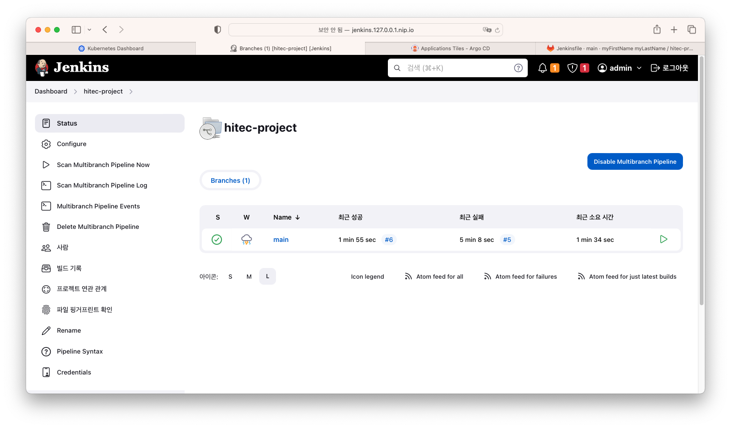Screen dimensions: 731x428
Task: Focus the Jenkins search field
Action: pos(458,68)
